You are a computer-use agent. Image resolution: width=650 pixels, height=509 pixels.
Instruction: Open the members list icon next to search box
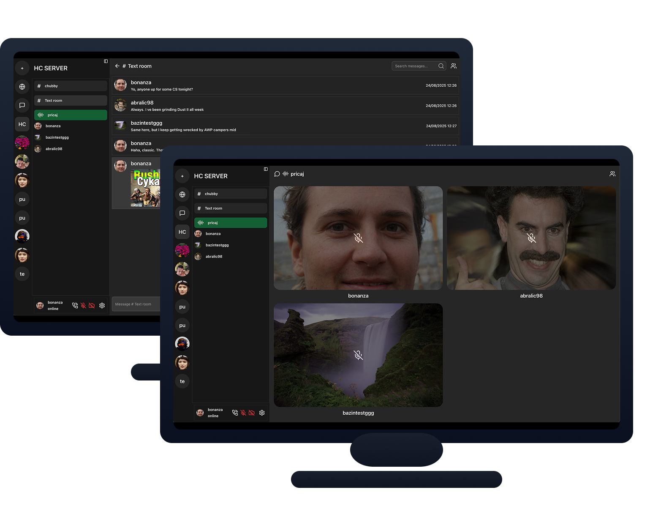pos(453,66)
